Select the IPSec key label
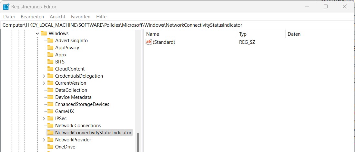This screenshot has height=152, width=355. [61, 119]
